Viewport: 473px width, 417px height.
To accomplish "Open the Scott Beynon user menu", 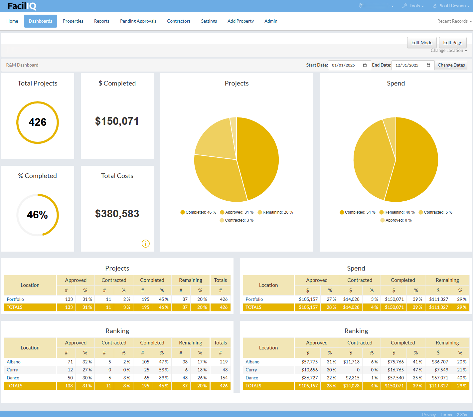I will tap(453, 6).
